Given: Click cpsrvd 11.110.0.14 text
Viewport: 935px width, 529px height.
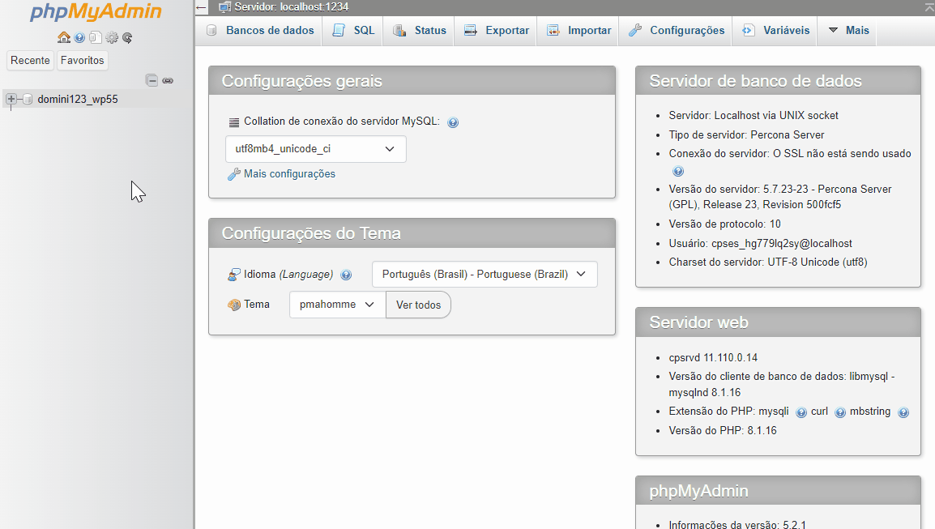Looking at the screenshot, I should point(713,358).
